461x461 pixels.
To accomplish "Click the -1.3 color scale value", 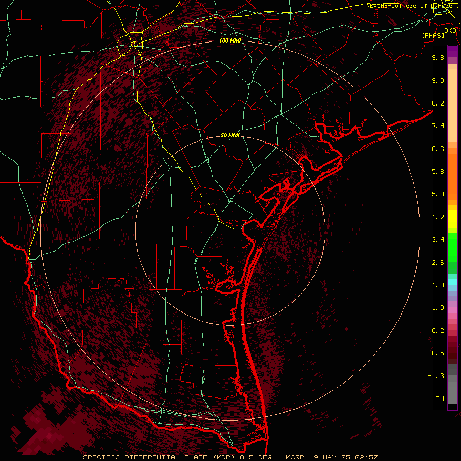I will click(x=436, y=376).
